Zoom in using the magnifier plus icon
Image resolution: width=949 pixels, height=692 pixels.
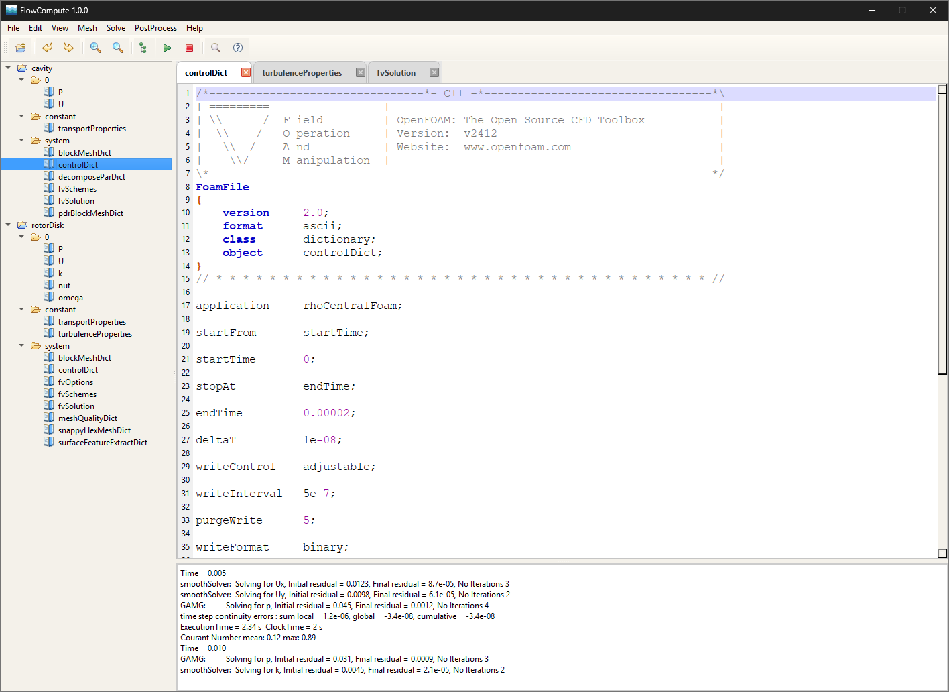coord(96,48)
